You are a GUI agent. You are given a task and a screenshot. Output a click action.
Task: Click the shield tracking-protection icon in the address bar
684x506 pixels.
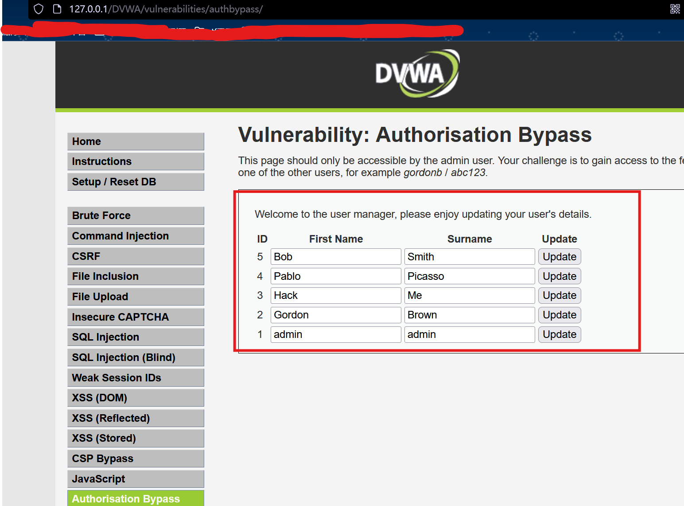pos(39,9)
